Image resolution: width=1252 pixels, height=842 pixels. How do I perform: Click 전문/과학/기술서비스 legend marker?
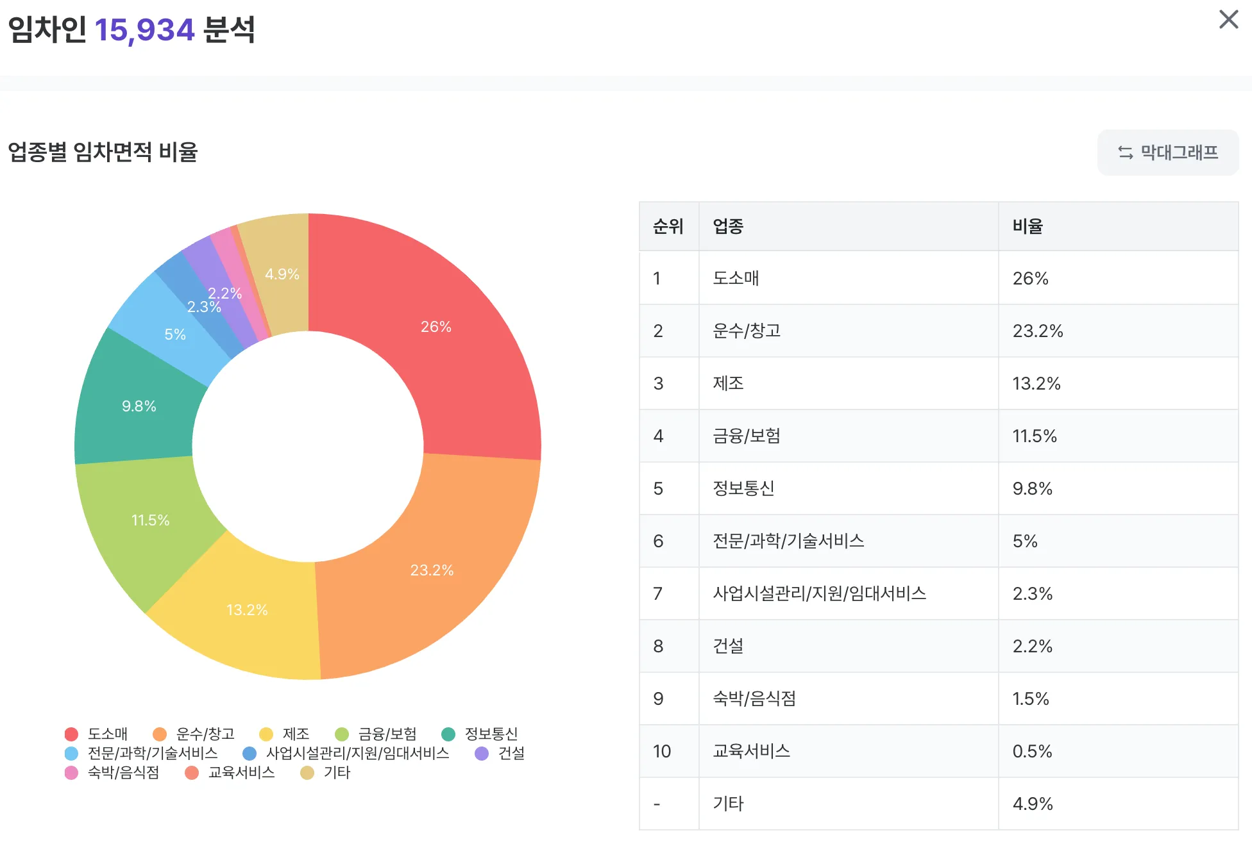pos(71,753)
